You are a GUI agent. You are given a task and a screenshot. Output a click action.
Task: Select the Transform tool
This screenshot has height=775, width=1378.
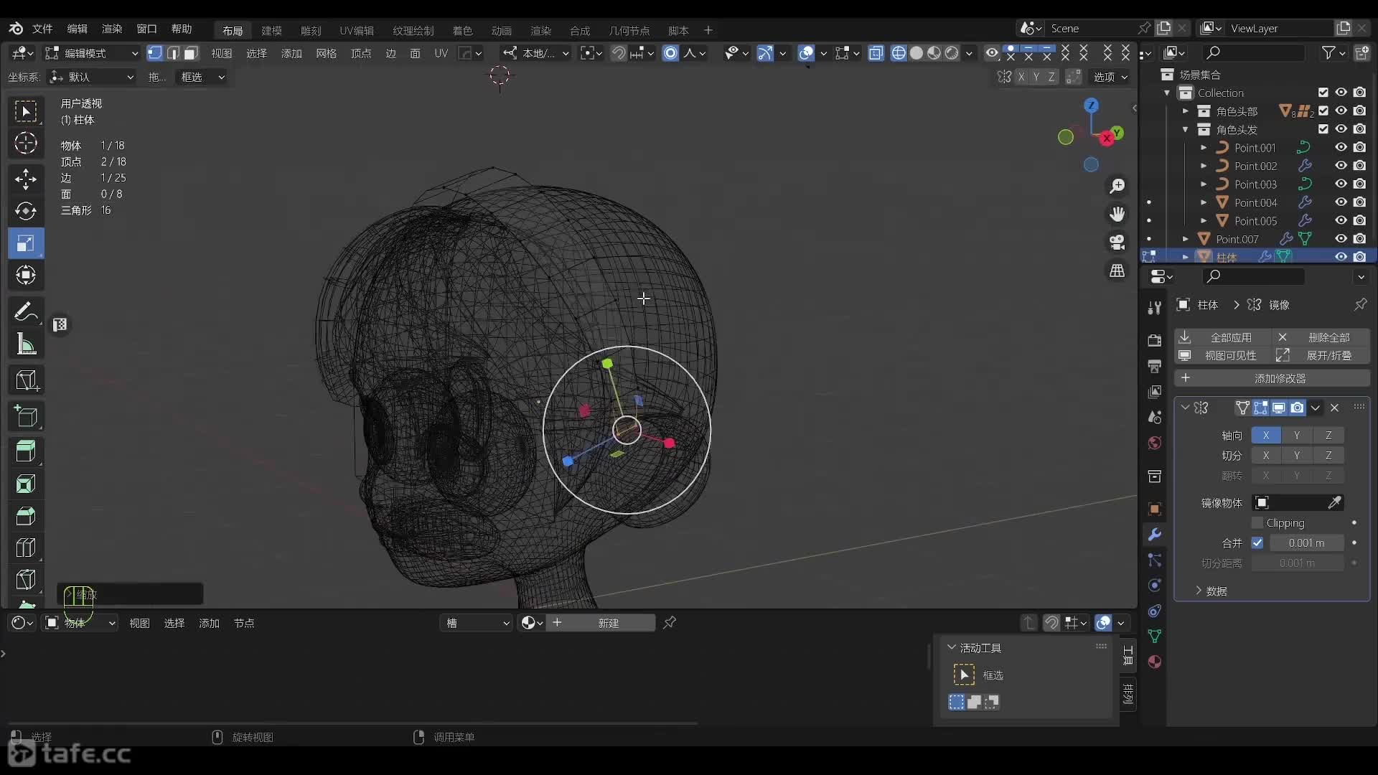[26, 276]
